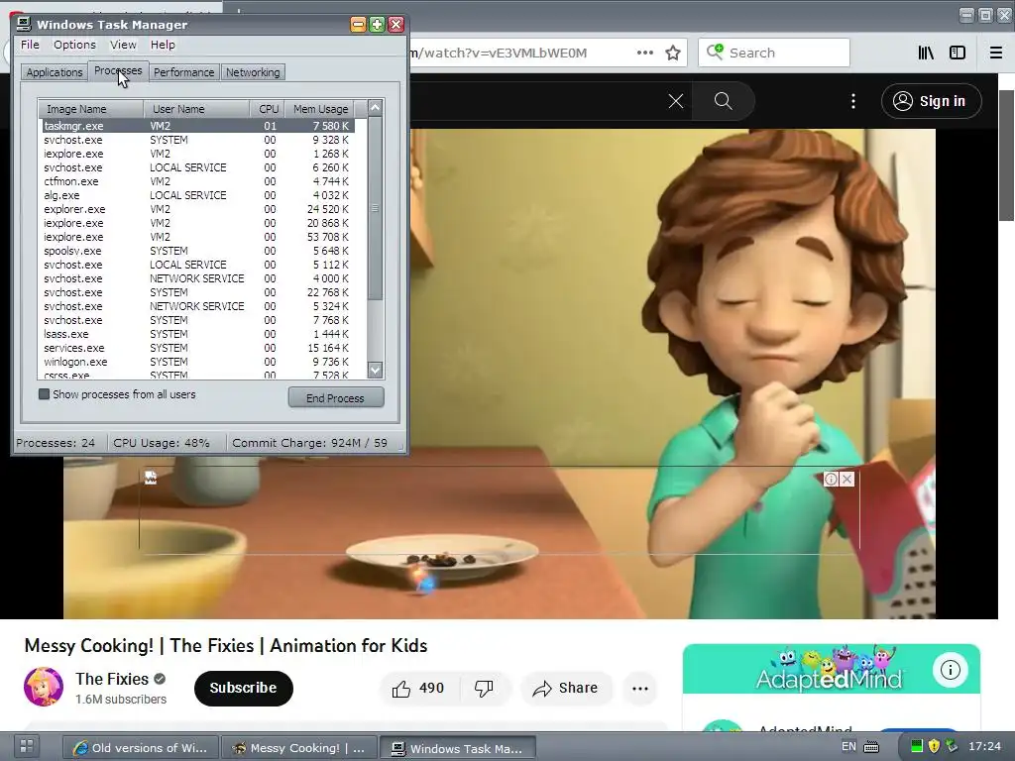1015x761 pixels.
Task: Open the taskbar start menu icon
Action: click(x=27, y=746)
